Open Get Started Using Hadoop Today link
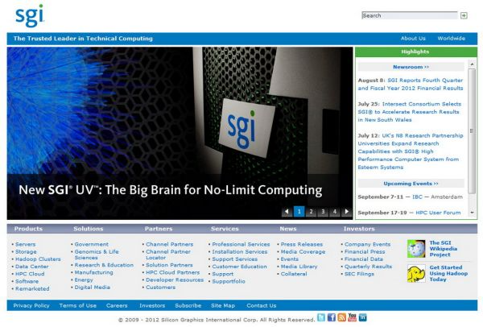 click(x=448, y=273)
